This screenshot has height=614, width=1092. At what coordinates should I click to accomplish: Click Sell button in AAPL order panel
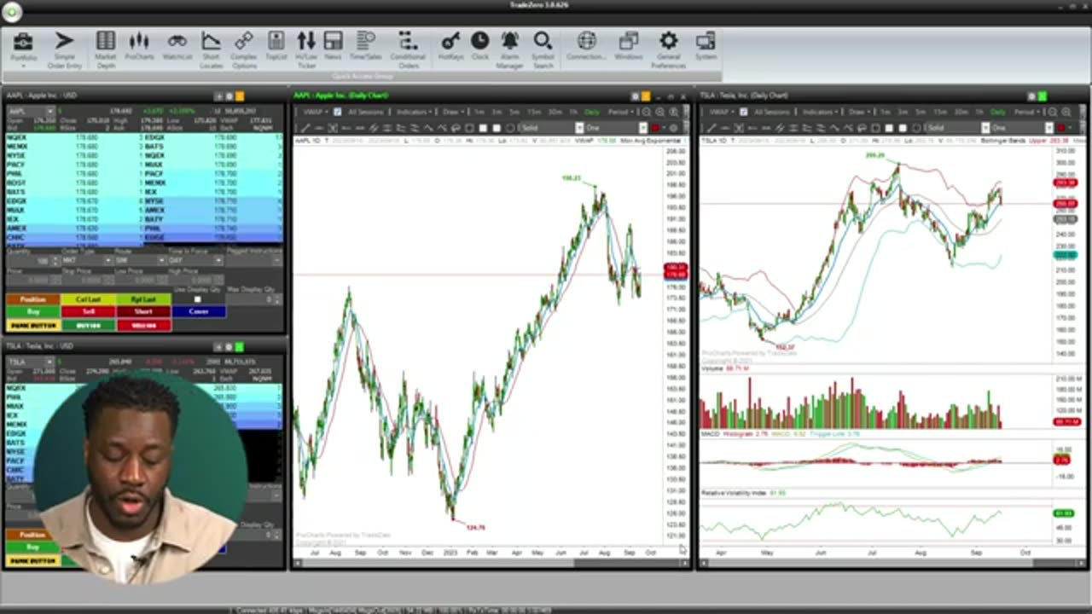(x=88, y=311)
